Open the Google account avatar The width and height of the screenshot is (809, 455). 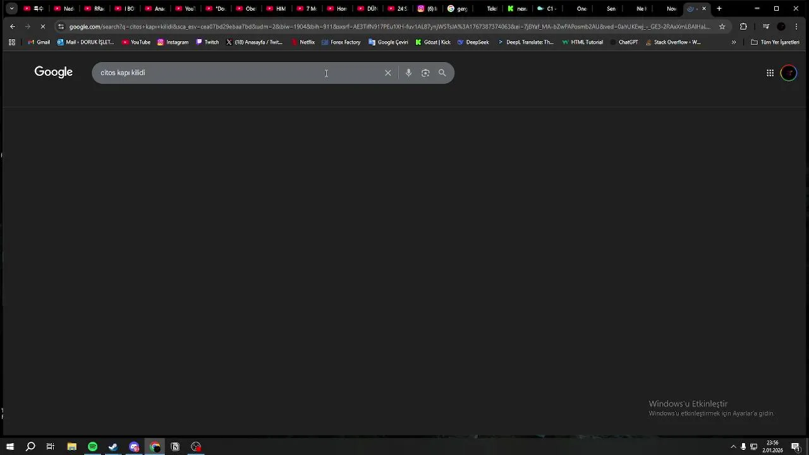click(789, 73)
